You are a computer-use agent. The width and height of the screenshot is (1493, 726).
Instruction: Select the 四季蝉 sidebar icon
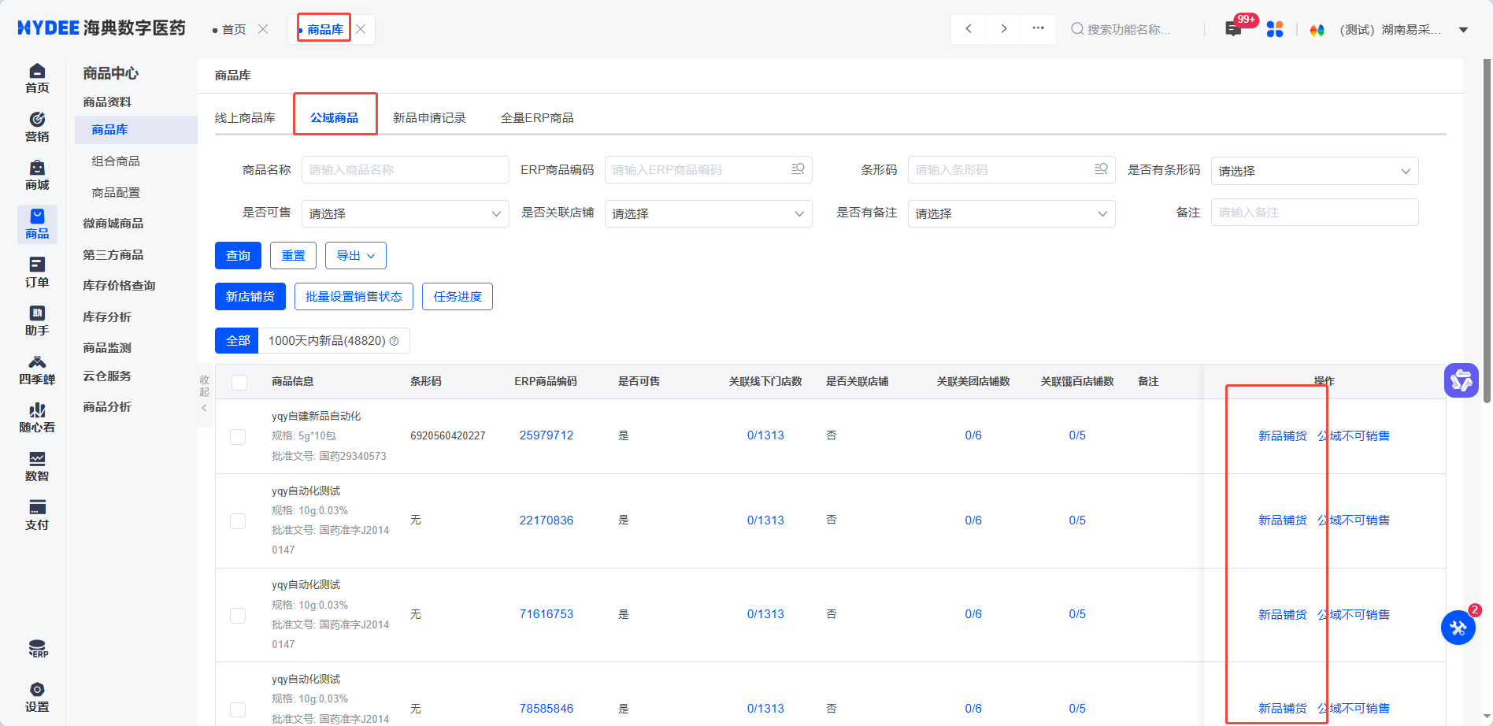(x=37, y=369)
